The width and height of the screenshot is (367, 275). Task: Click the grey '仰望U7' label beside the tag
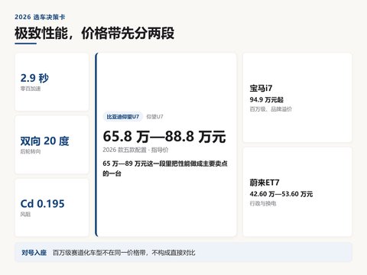(x=154, y=117)
